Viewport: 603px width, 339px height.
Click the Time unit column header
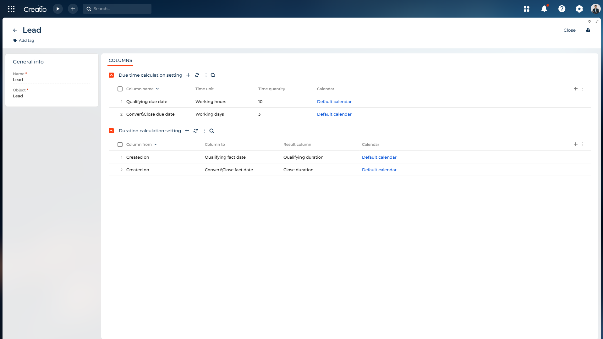pos(205,89)
